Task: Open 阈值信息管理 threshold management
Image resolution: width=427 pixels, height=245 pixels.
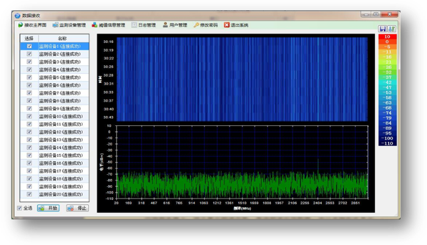Action: (108, 25)
